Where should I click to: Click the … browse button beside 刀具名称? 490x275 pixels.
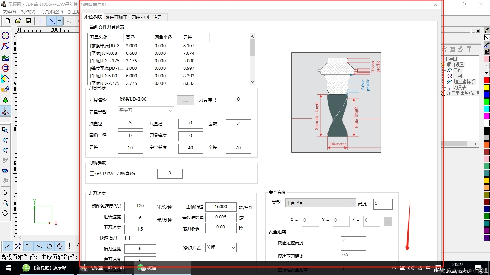pyautogui.click(x=185, y=100)
